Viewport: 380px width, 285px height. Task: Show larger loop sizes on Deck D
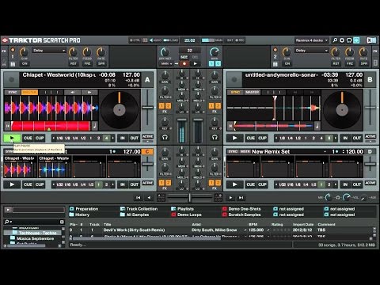(336, 184)
